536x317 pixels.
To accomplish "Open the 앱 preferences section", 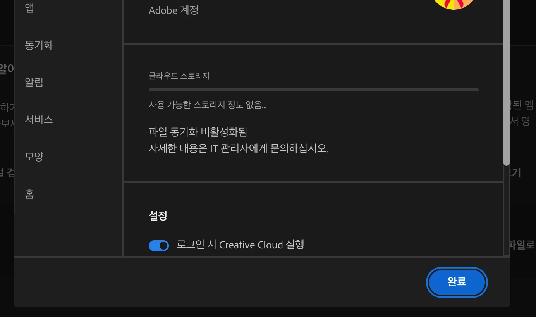I will coord(30,8).
